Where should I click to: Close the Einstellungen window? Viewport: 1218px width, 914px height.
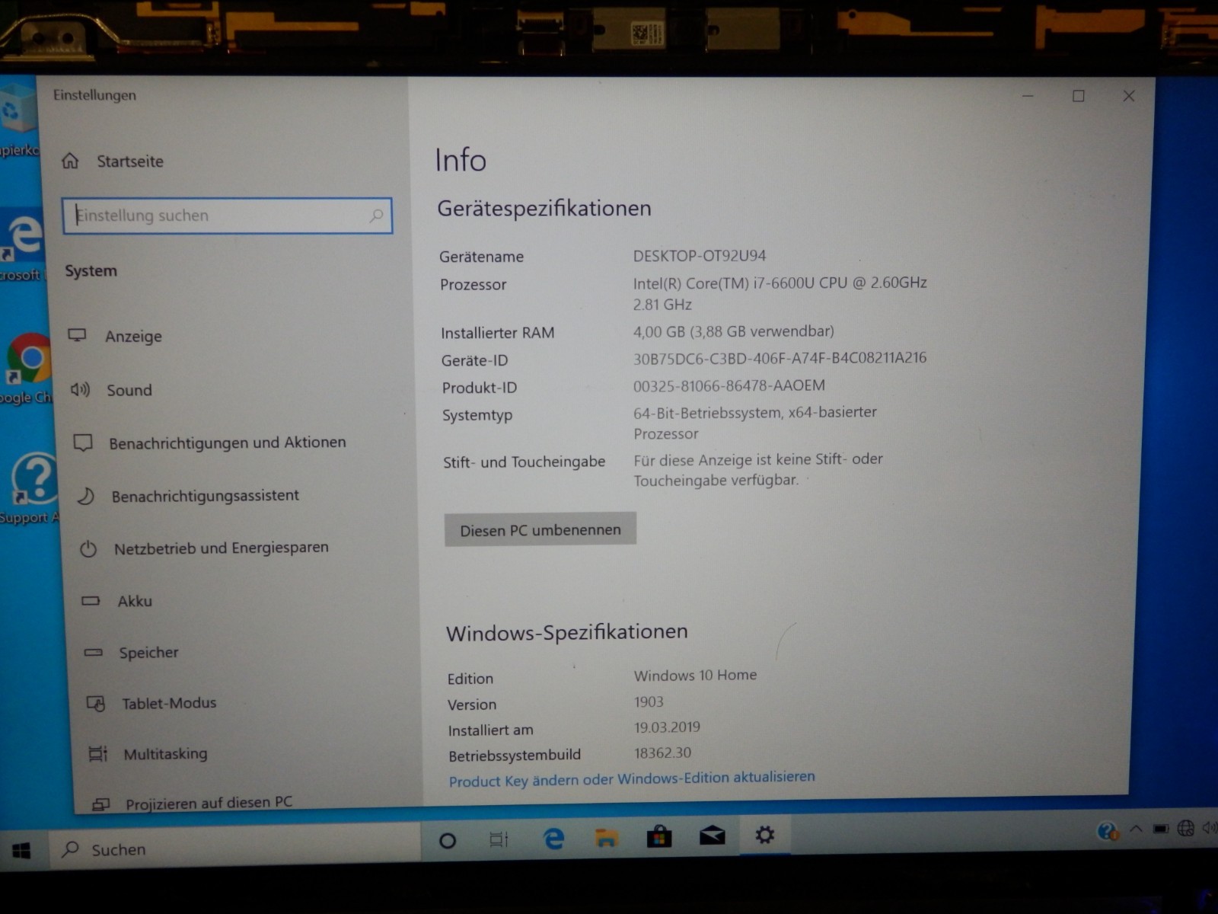click(1129, 96)
